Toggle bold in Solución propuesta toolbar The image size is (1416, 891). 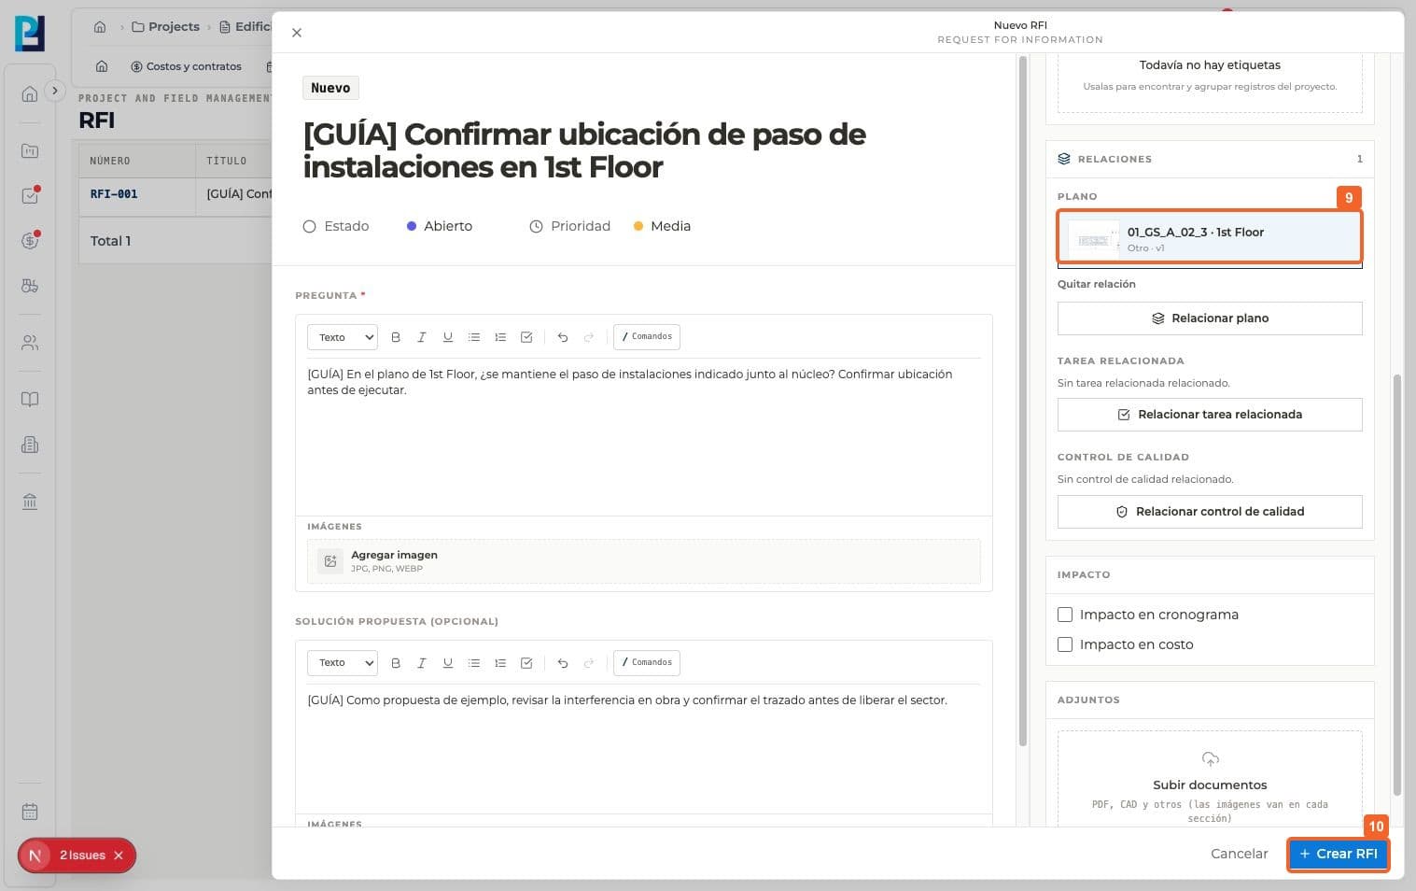[x=396, y=663]
